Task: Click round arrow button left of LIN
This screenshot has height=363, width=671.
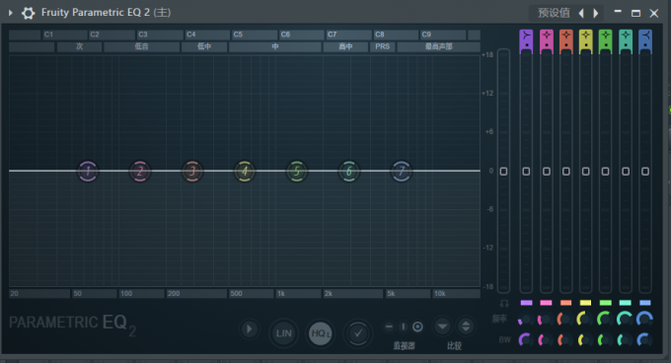Action: click(249, 329)
